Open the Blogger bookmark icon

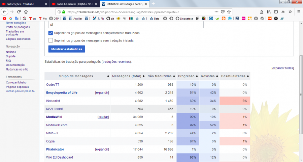tap(224, 19)
